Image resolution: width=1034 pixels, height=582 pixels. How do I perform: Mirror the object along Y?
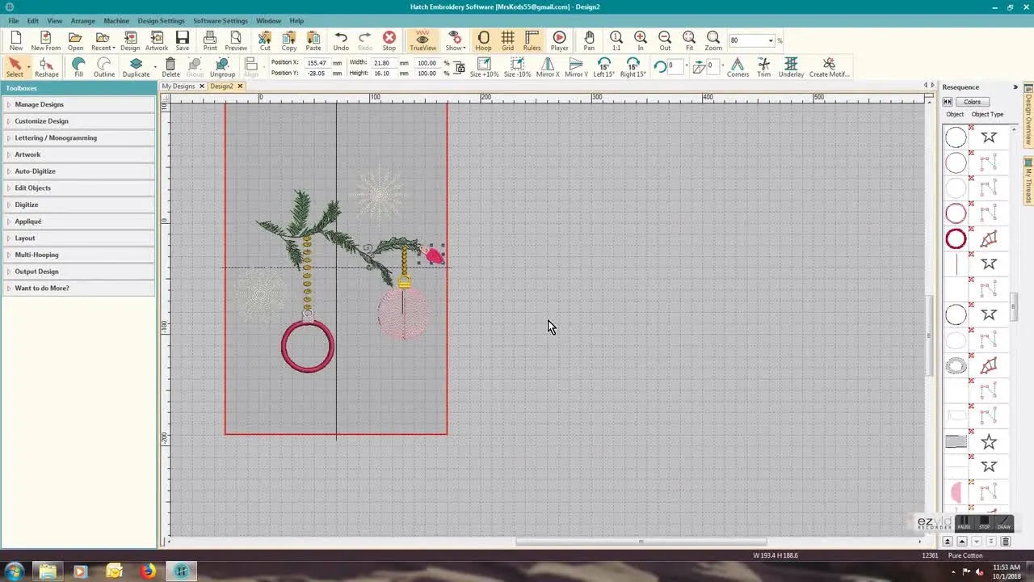point(576,68)
